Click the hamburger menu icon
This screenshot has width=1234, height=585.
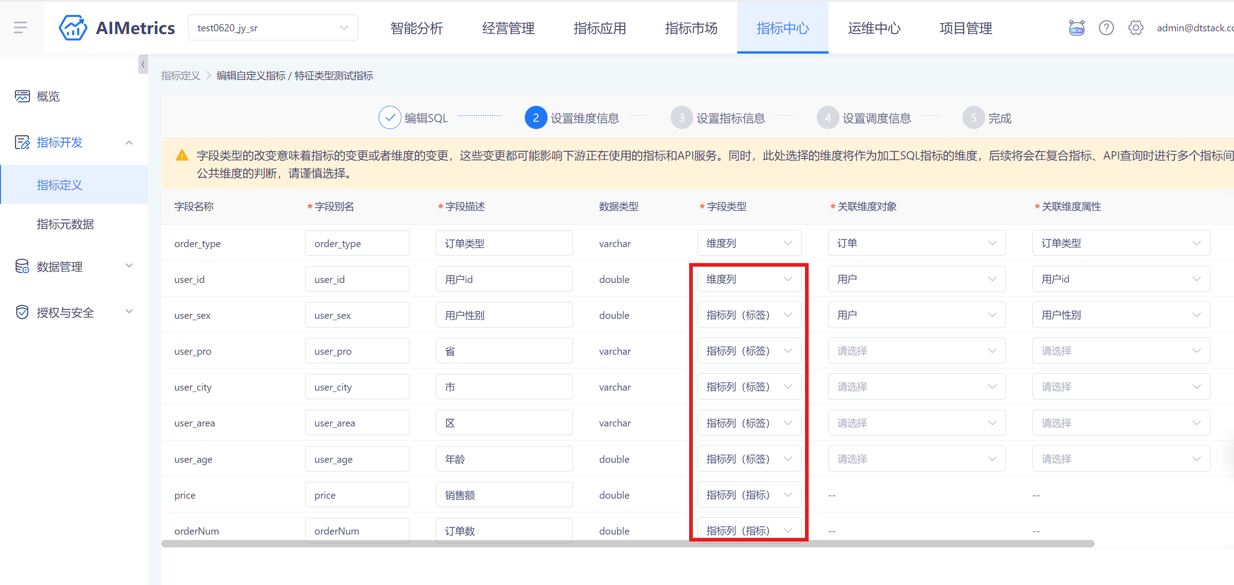[x=20, y=27]
